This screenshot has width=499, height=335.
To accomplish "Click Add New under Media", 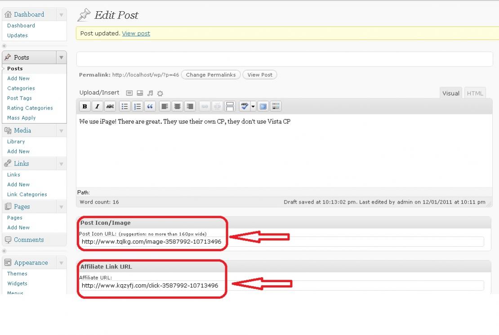I will coord(18,152).
